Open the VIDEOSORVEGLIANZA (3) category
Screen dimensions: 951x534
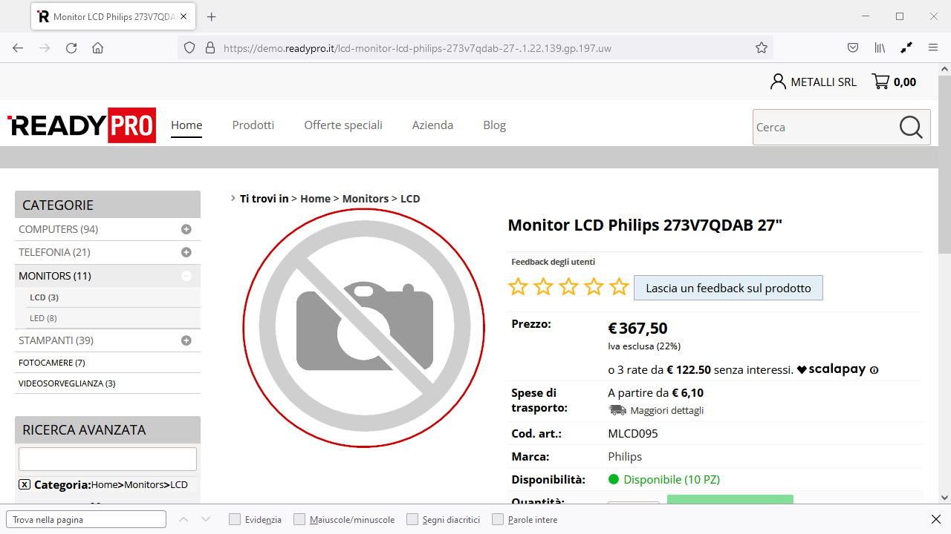click(67, 383)
